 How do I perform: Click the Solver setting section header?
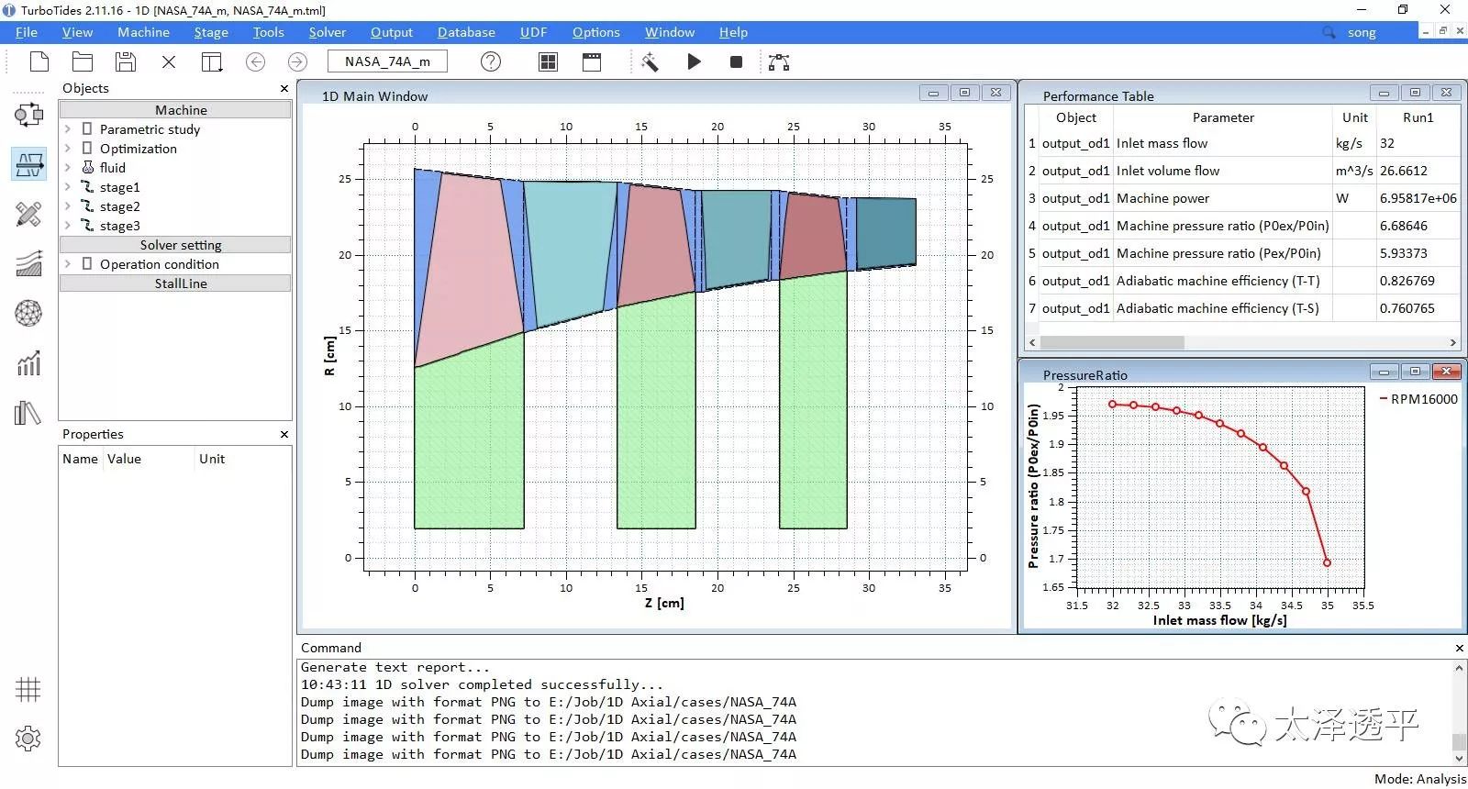pyautogui.click(x=175, y=245)
